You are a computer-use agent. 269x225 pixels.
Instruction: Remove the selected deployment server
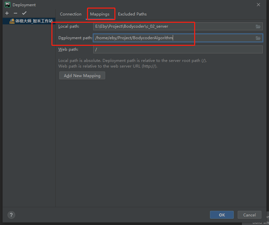(15, 13)
